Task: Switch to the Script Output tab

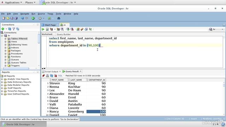Action: 51,71
